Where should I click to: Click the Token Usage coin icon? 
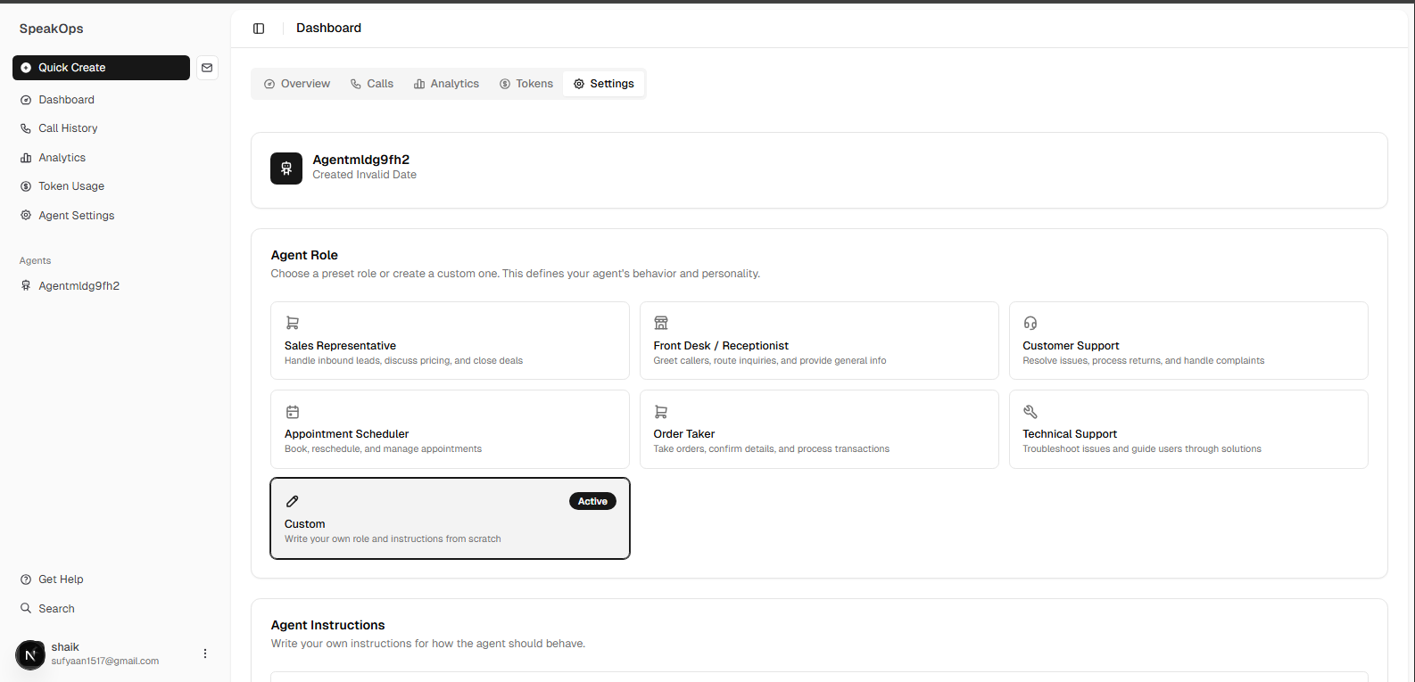[x=26, y=186]
